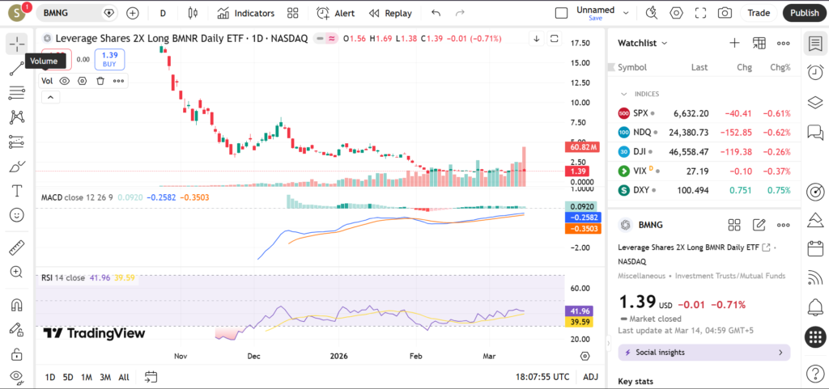Screen dimensions: 829x389
Task: Toggle ADJ adjusted data setting
Action: coord(591,377)
